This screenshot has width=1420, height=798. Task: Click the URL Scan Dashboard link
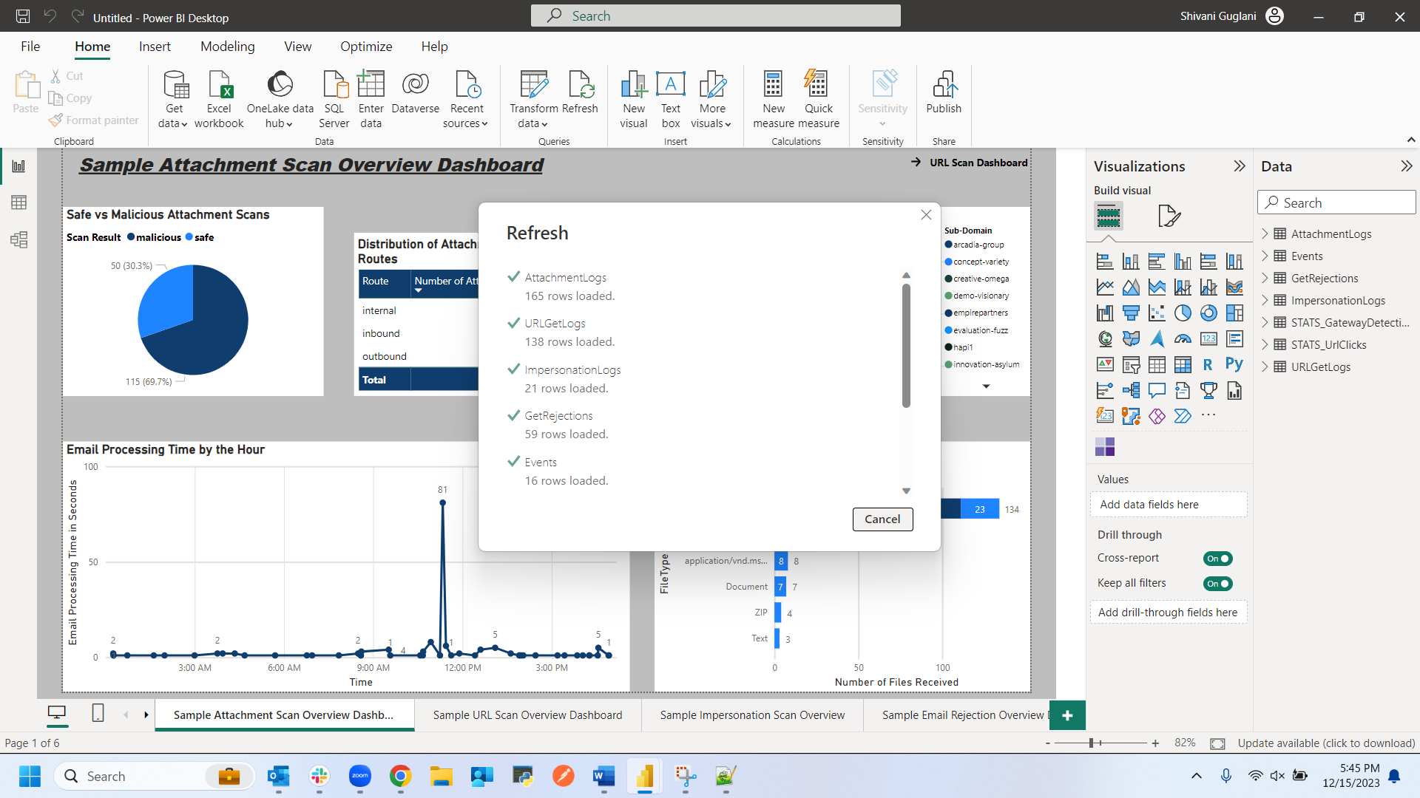coord(978,163)
